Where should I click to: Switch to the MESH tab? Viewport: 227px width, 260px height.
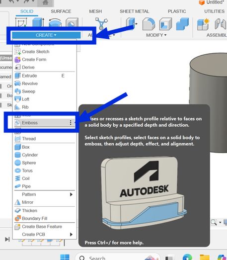(95, 11)
